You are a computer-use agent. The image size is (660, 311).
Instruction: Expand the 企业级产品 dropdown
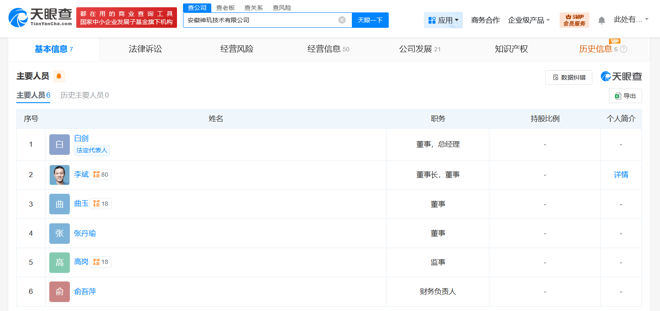click(x=529, y=20)
